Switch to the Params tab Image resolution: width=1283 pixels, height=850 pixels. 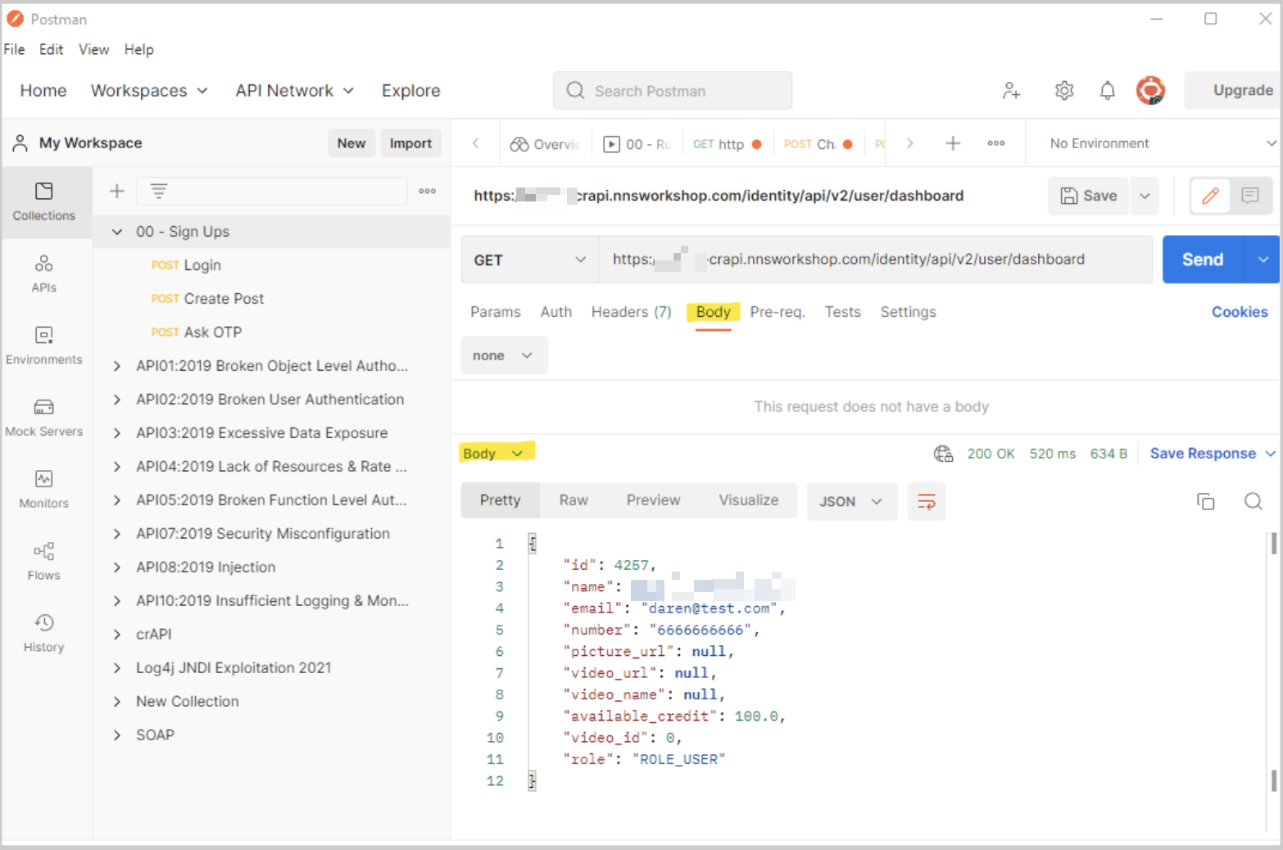tap(496, 312)
